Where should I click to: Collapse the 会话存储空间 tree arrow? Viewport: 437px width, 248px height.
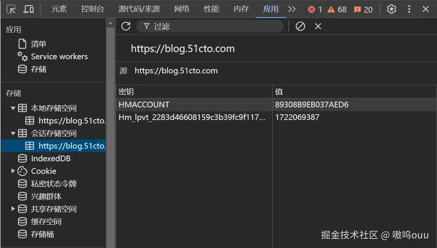(x=13, y=133)
